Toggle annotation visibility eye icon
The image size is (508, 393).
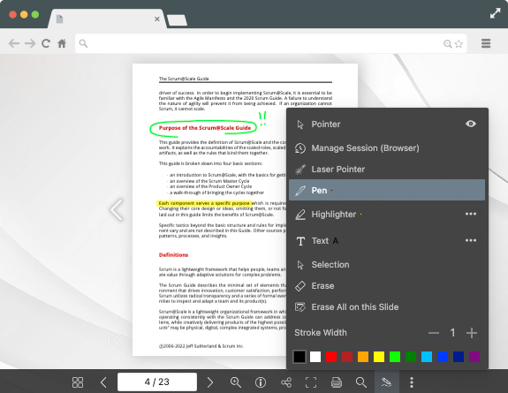[x=470, y=124]
